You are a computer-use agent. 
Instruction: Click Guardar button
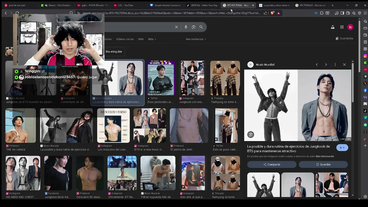coord(323,164)
